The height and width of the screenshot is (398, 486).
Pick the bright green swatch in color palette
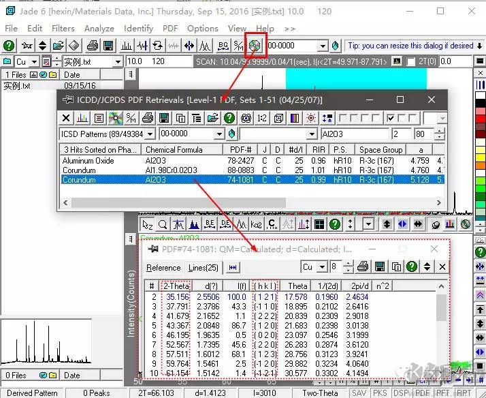tap(480, 188)
